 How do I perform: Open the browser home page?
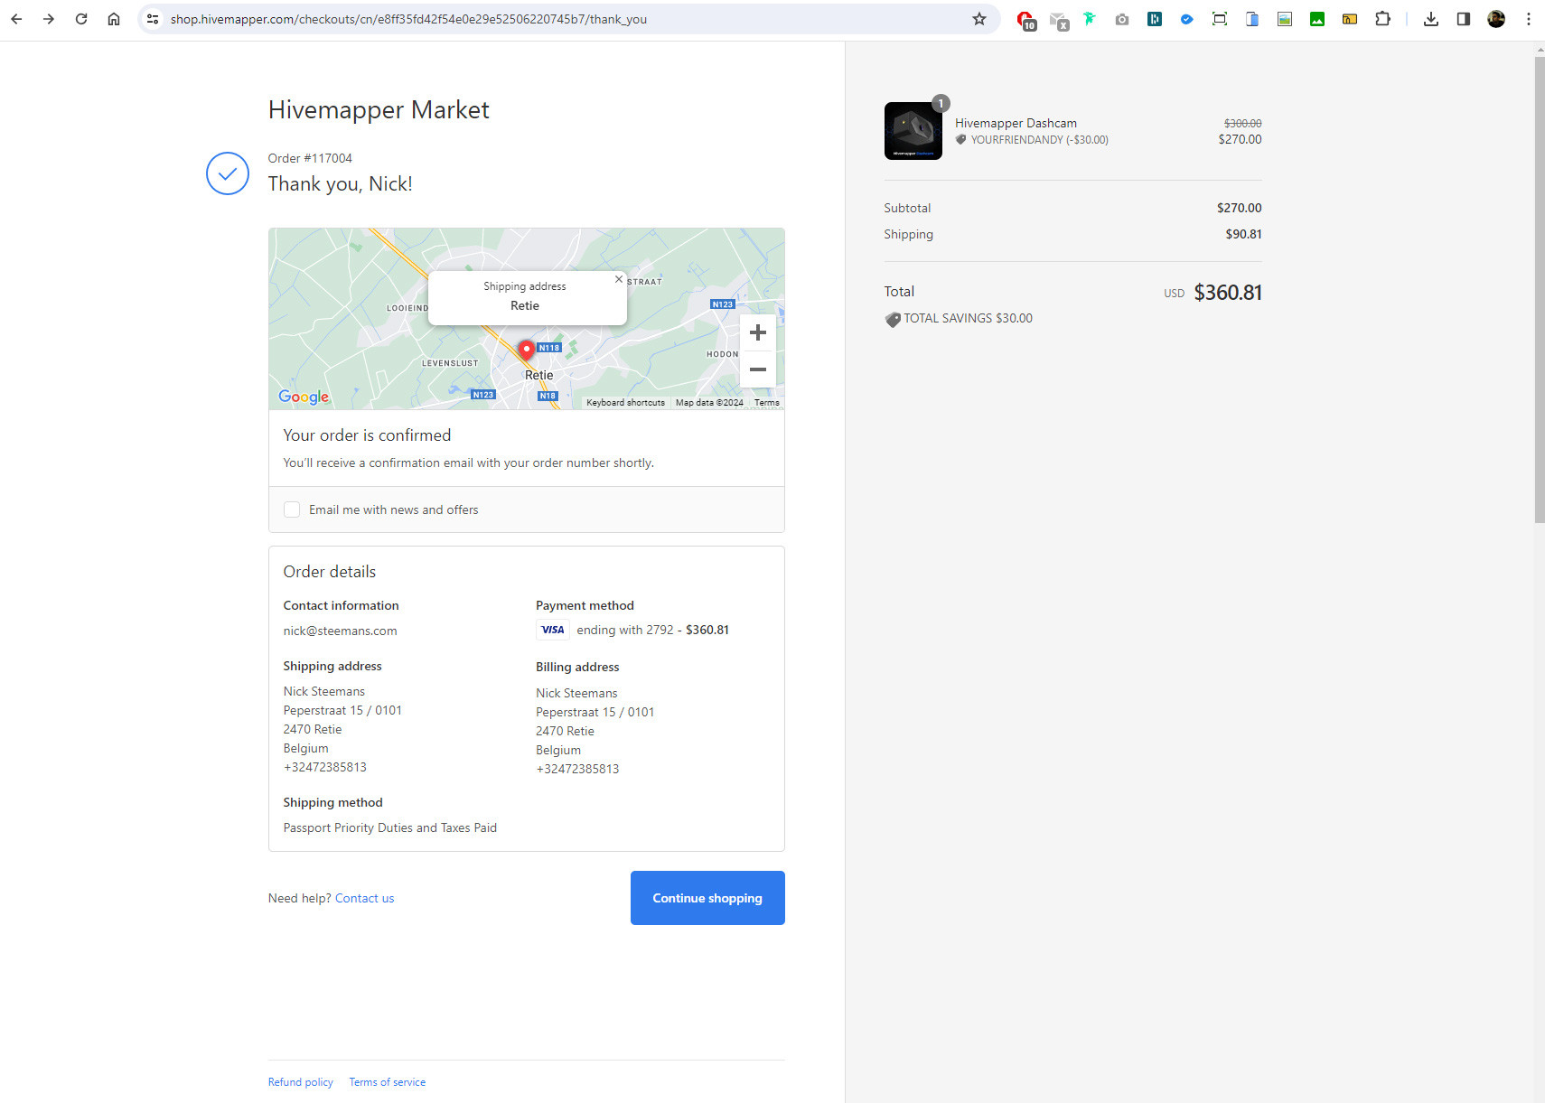(x=114, y=19)
